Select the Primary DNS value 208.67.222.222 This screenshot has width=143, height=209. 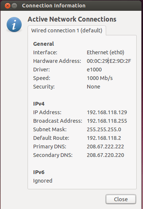click(x=105, y=147)
